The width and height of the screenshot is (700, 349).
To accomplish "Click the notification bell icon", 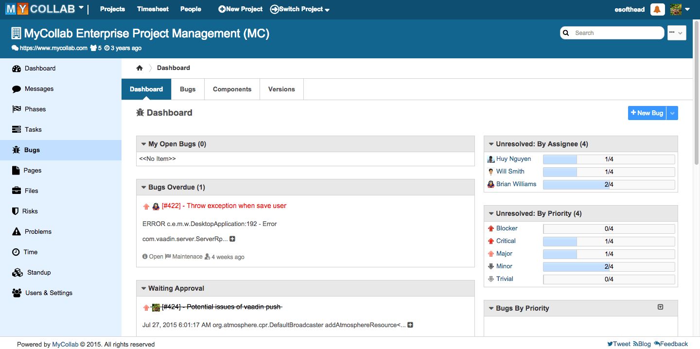I will coord(657,9).
